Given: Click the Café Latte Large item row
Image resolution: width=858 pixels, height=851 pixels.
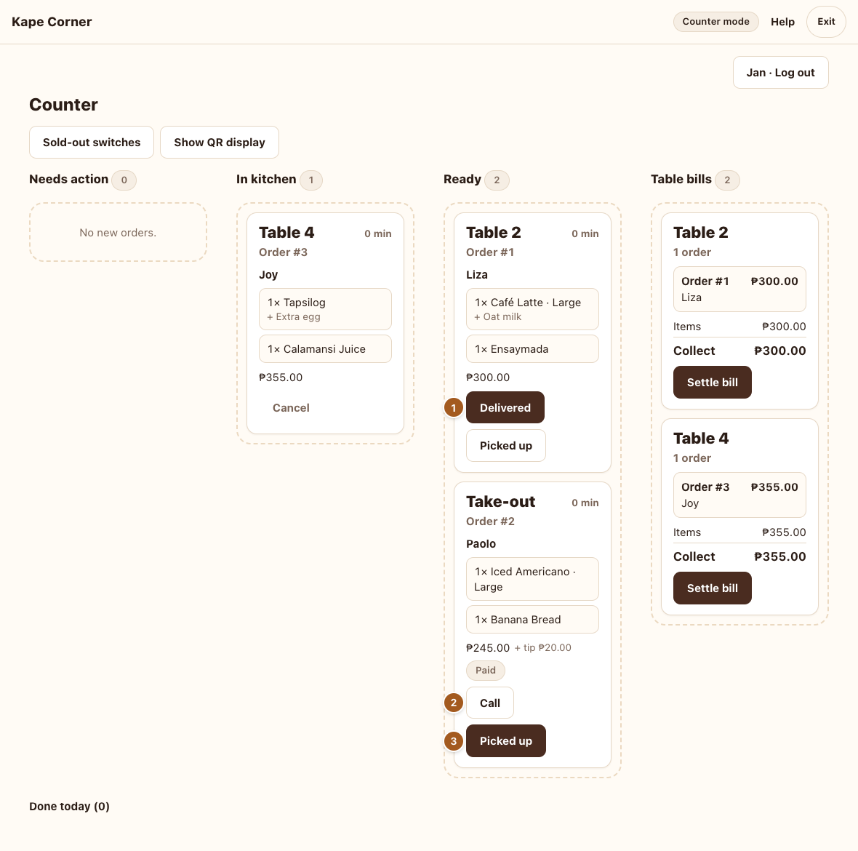Looking at the screenshot, I should click(x=532, y=309).
